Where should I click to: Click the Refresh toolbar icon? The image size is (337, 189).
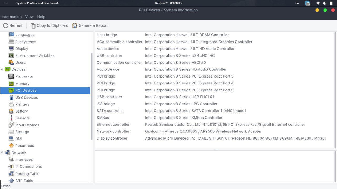[6, 25]
